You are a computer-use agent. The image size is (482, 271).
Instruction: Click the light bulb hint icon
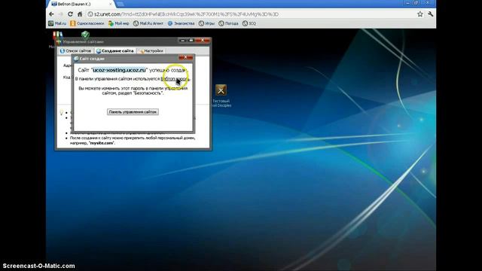[x=62, y=112]
